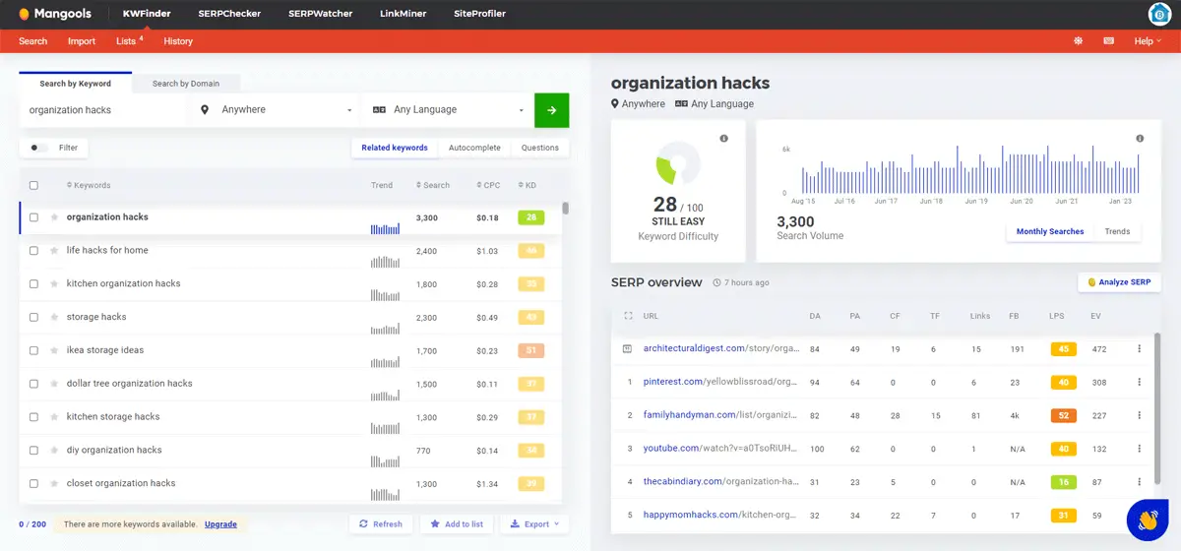Star the 'ikea storage ideas' keyword

54,350
